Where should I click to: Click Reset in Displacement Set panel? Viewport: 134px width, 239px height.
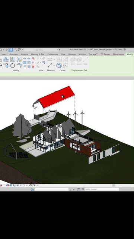(79, 61)
